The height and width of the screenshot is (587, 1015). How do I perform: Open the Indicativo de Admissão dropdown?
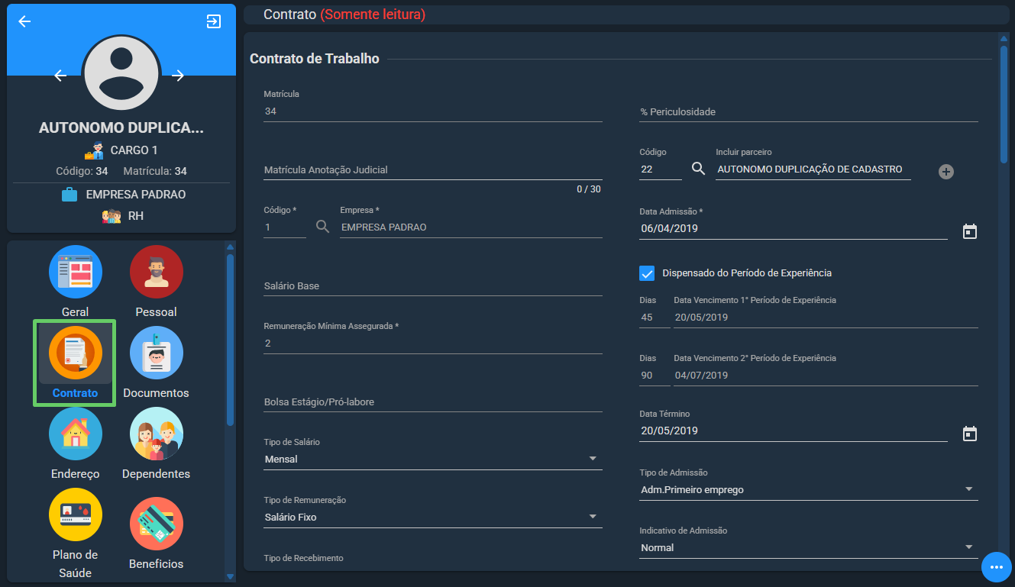(x=809, y=547)
